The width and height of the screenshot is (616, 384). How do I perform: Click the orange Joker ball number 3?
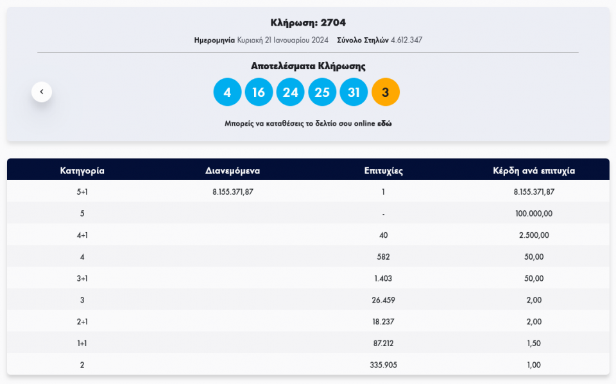[385, 92]
